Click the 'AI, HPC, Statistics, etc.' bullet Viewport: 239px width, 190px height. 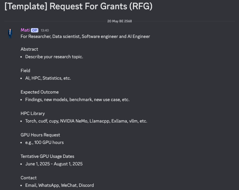pos(48,78)
